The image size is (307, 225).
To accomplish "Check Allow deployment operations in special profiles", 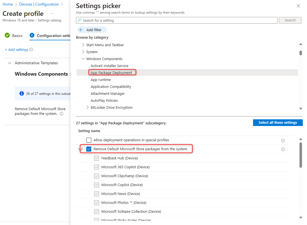I will pyautogui.click(x=89, y=140).
